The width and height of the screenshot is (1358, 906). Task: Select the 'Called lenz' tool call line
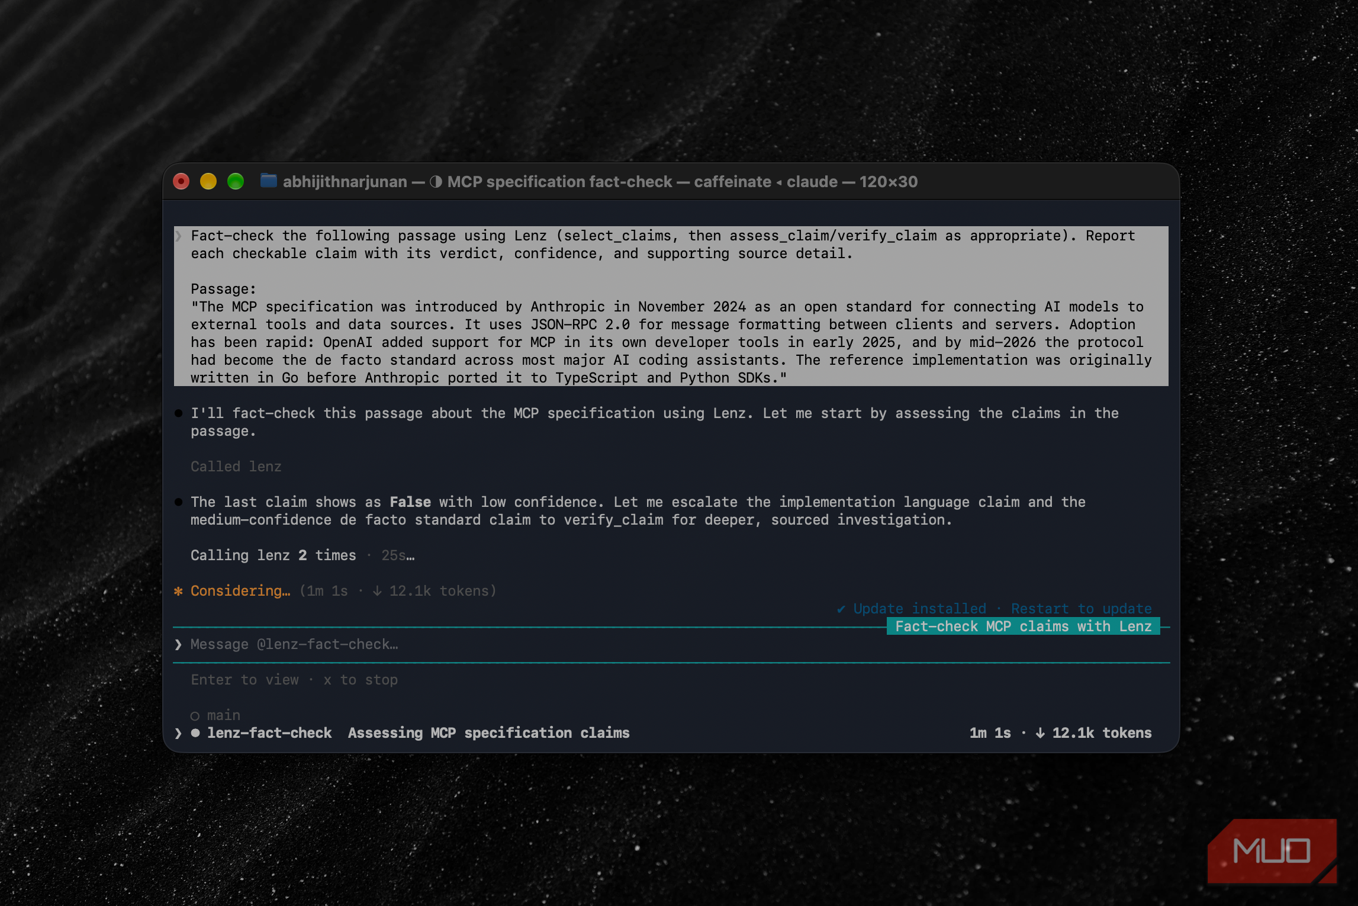point(236,467)
